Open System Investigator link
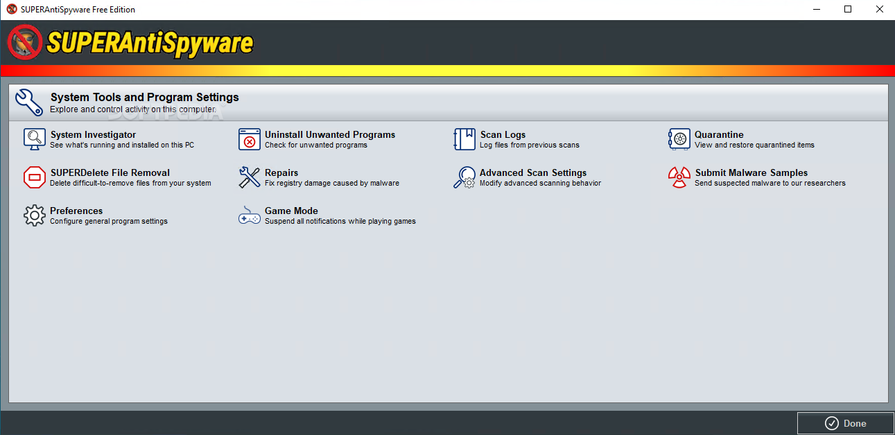This screenshot has width=895, height=435. tap(93, 134)
